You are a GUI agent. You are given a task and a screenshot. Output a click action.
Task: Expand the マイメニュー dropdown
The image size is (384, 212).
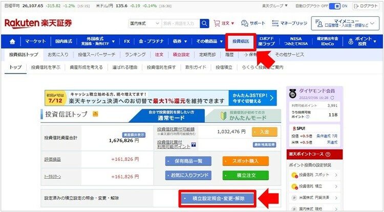pos(345,23)
